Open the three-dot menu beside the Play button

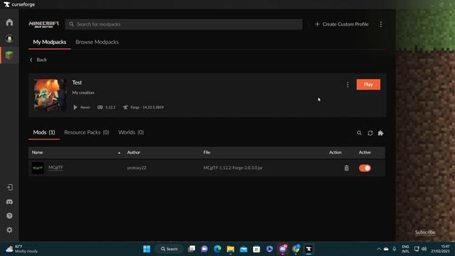pyautogui.click(x=348, y=85)
